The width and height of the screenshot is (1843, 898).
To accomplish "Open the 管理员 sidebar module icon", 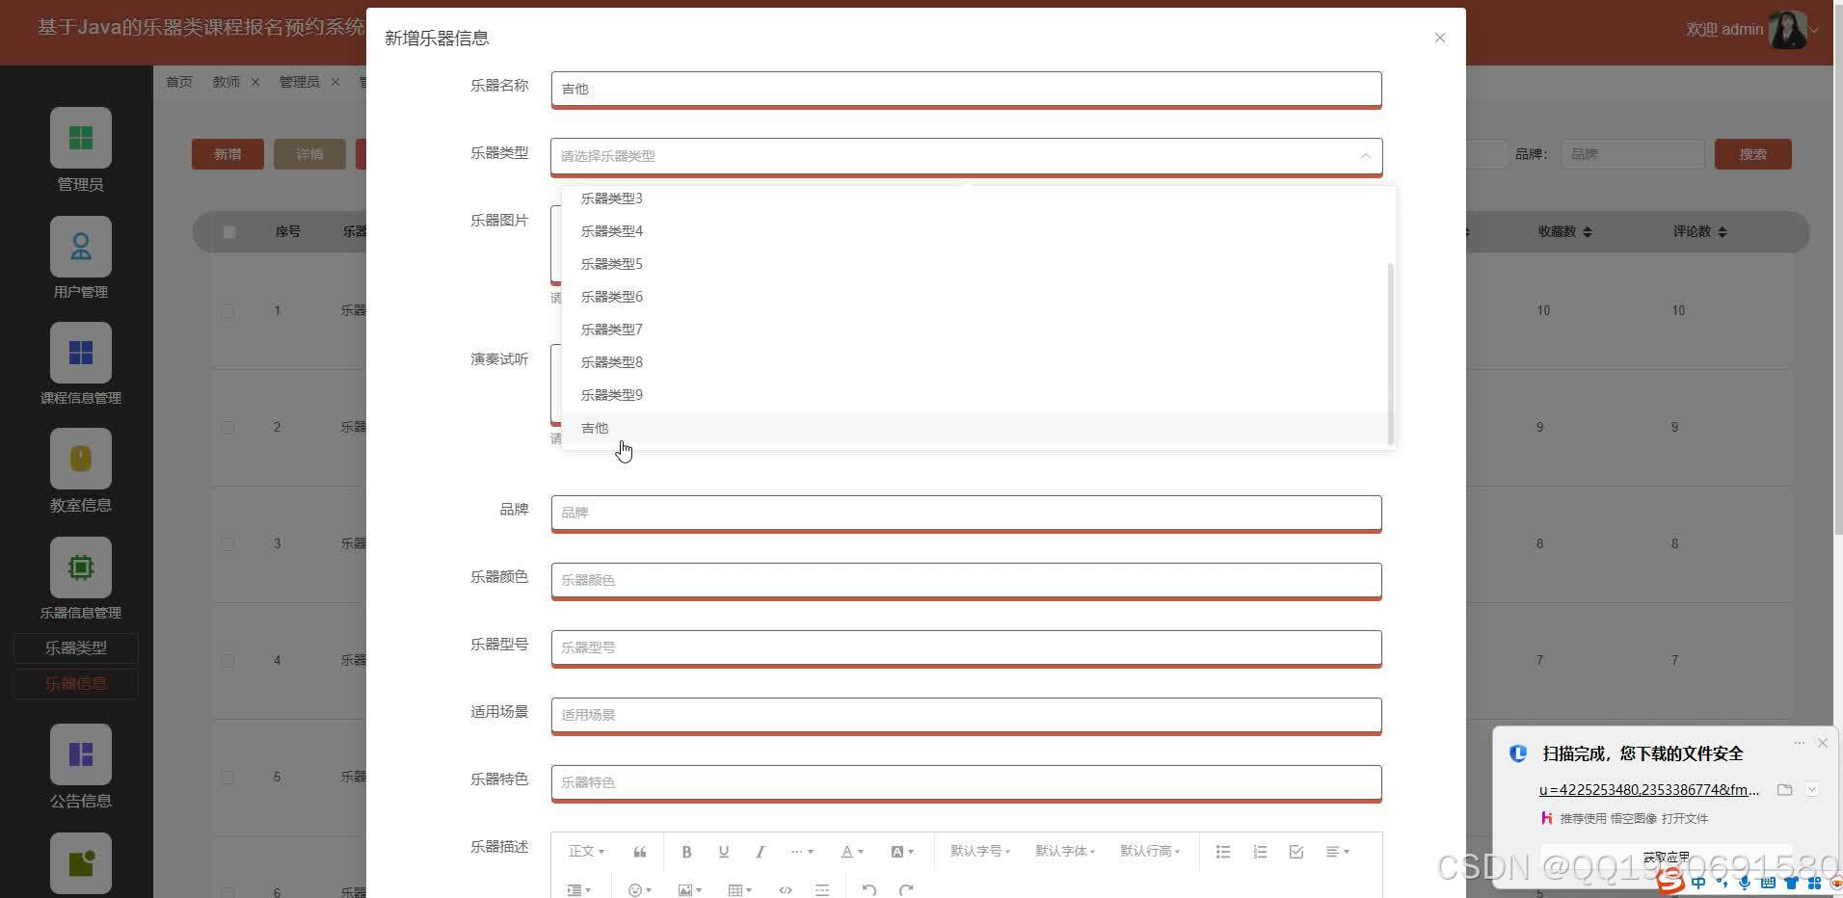I will (81, 138).
